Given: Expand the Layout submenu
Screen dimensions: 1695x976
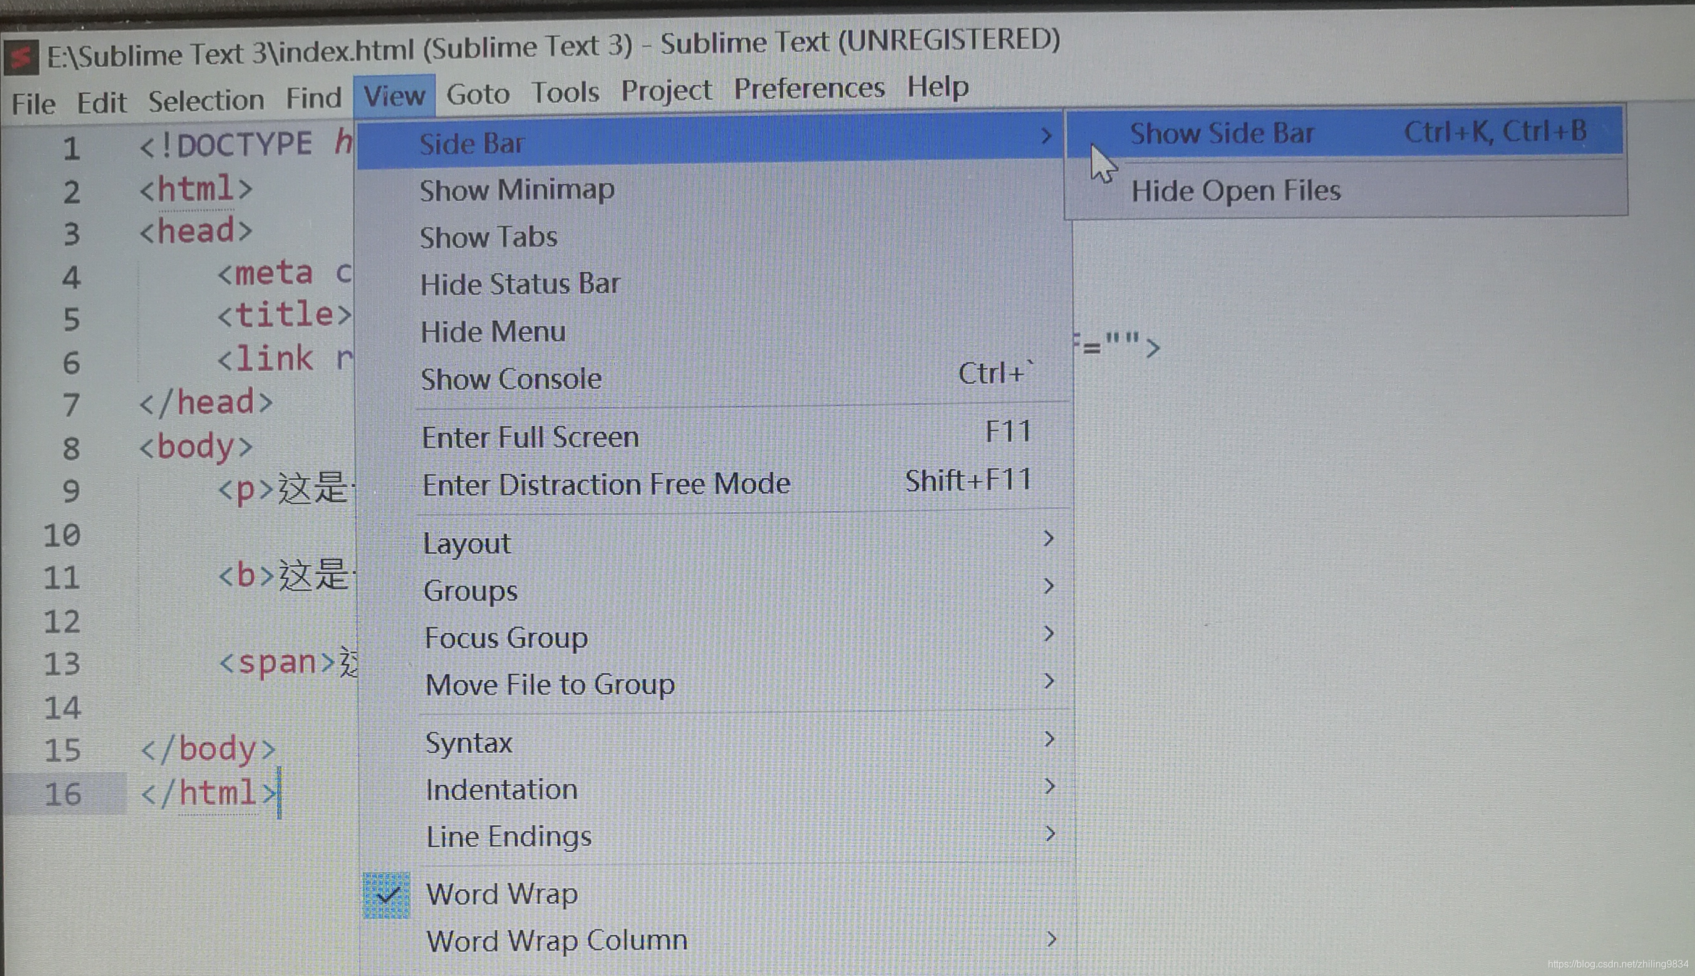Looking at the screenshot, I should click(x=716, y=542).
